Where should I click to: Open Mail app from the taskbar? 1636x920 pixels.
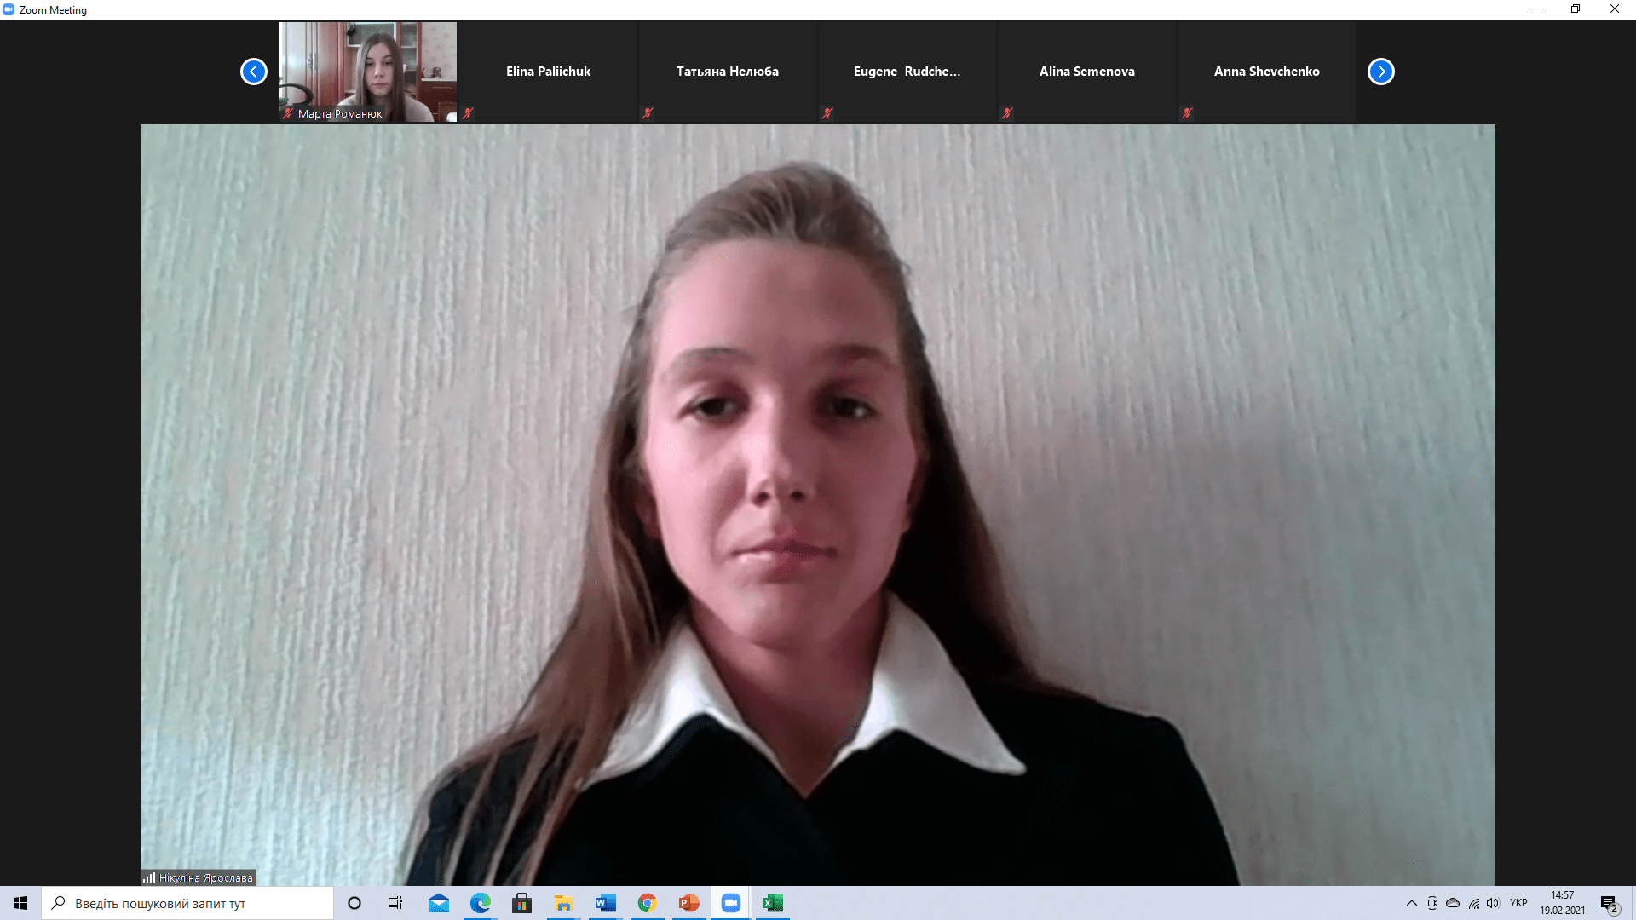tap(439, 903)
